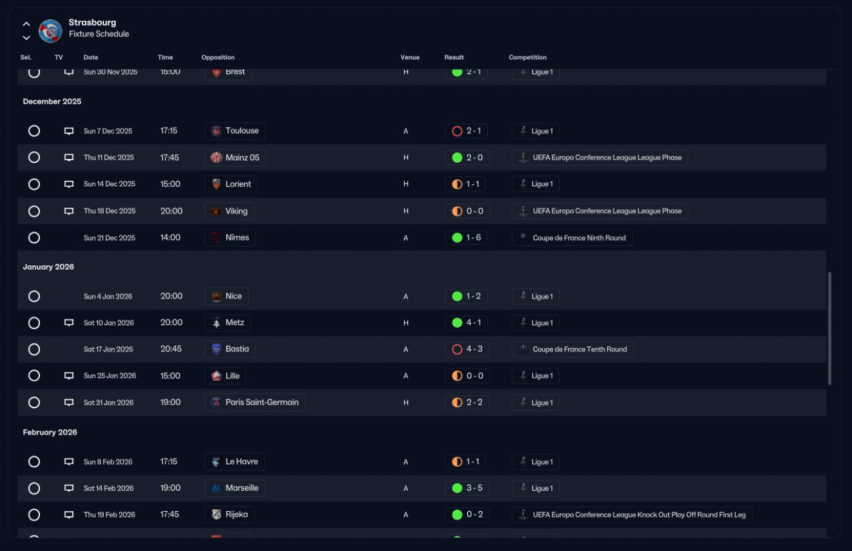Viewport: 852px width, 551px height.
Task: Open the Knock Out Play Off Round First Leg competition
Action: pyautogui.click(x=632, y=514)
